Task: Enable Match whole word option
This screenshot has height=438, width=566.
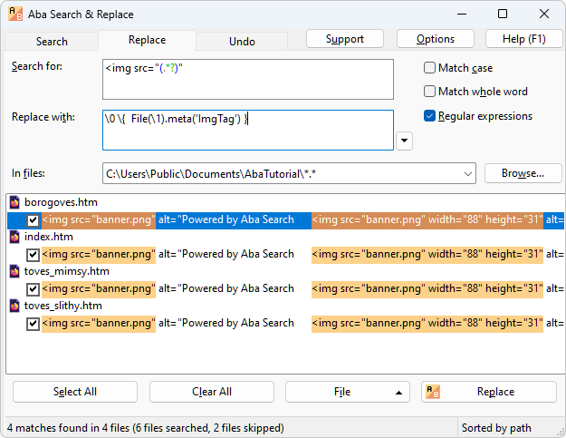Action: tap(430, 92)
